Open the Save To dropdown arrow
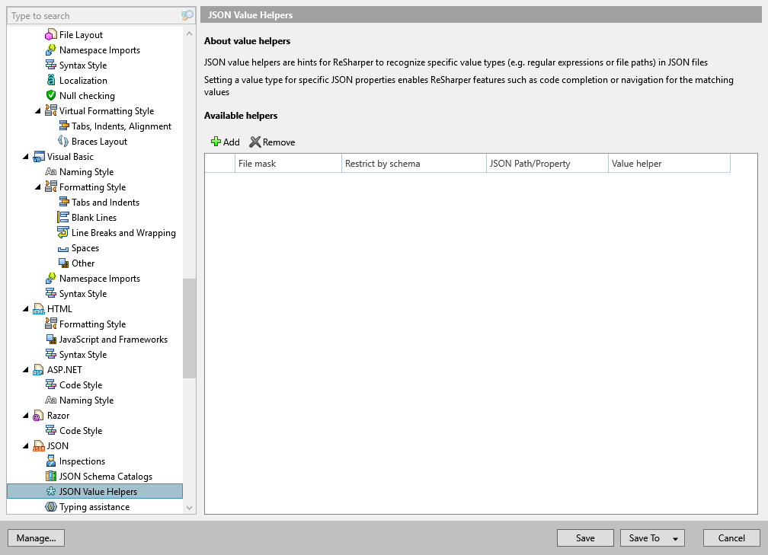Screen dimensions: 768x555 point(675,538)
